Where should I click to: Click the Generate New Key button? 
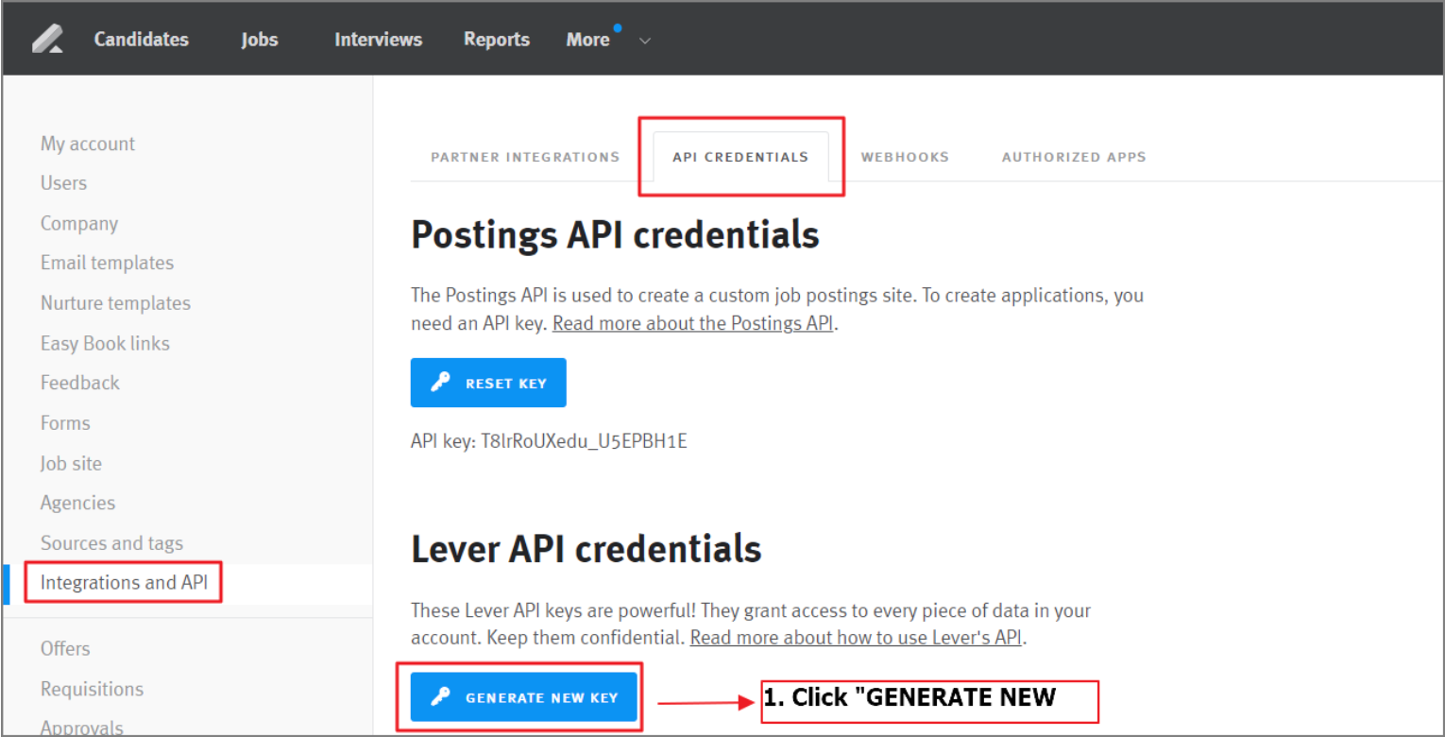pyautogui.click(x=524, y=697)
